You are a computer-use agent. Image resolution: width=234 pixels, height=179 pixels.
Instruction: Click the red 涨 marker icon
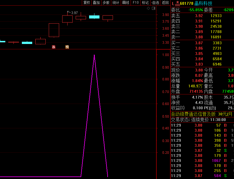tap(54, 47)
